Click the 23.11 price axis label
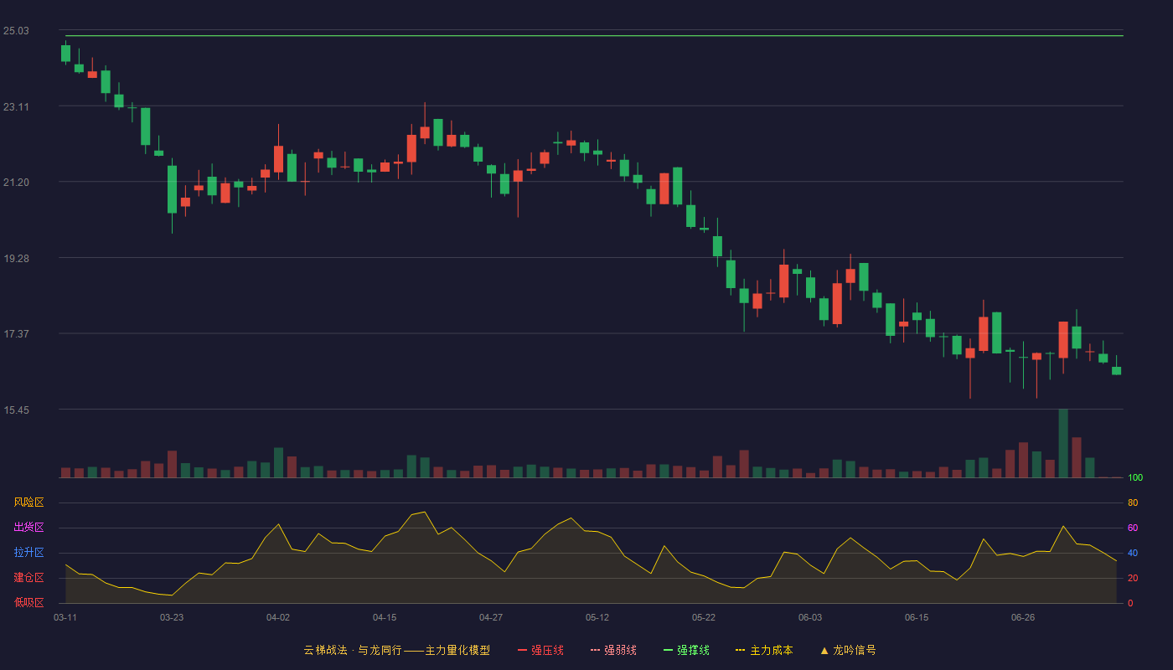The image size is (1173, 670). coord(16,107)
